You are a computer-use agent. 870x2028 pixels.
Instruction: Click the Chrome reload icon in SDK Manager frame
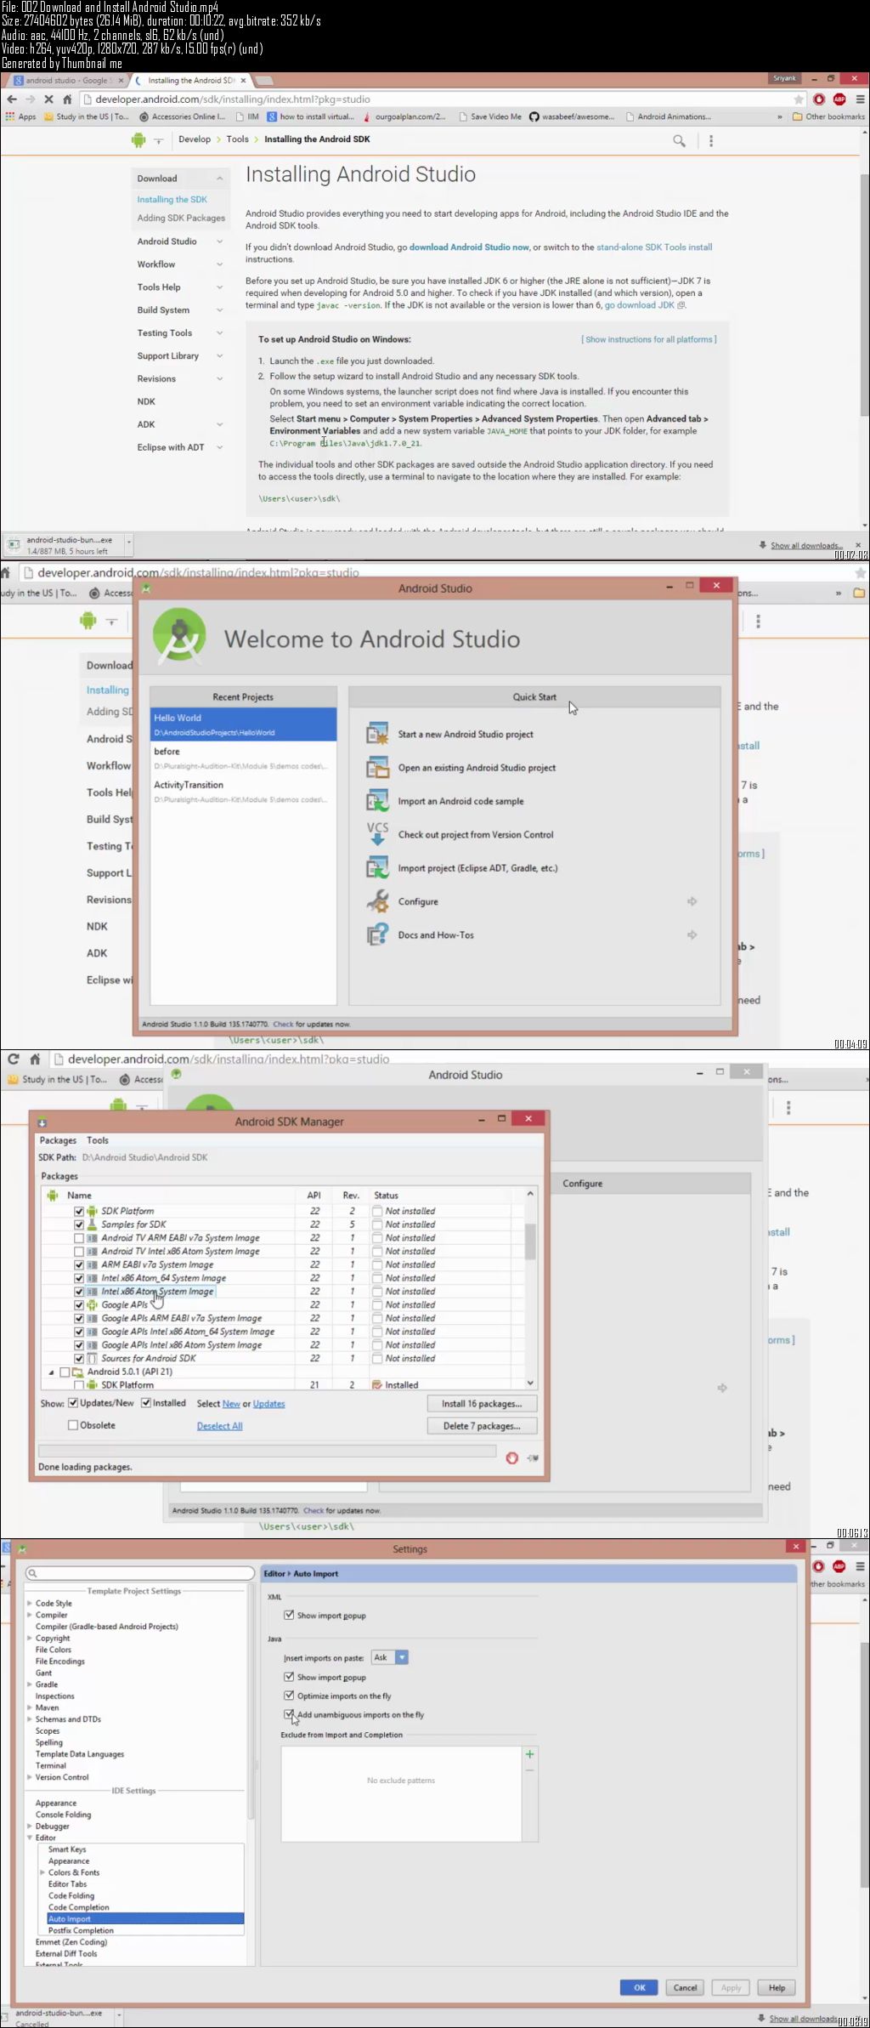[x=14, y=1059]
